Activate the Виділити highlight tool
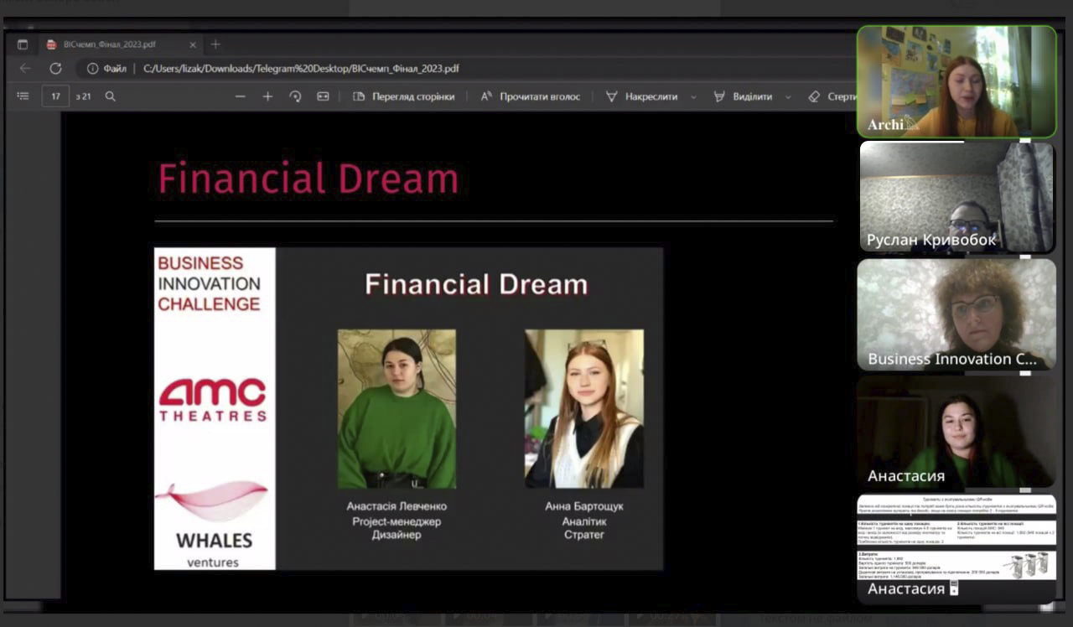This screenshot has width=1073, height=627. 743,96
